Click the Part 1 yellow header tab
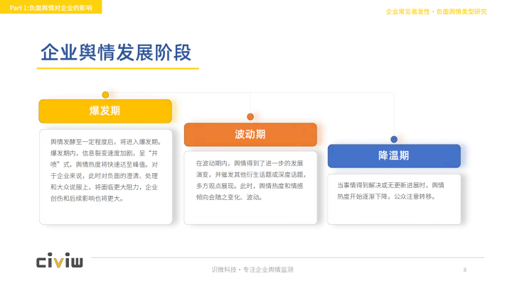505x283 pixels. click(x=51, y=7)
